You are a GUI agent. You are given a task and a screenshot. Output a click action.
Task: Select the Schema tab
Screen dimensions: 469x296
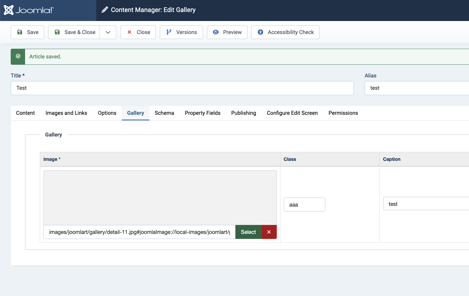pyautogui.click(x=164, y=113)
